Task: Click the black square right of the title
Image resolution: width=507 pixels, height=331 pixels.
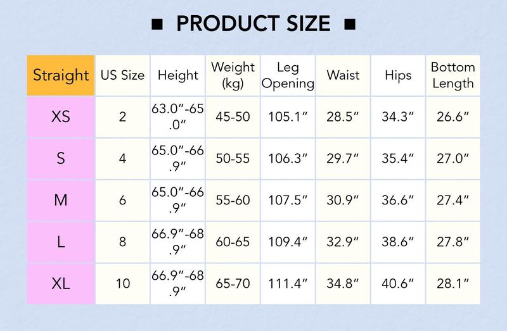Action: point(349,25)
